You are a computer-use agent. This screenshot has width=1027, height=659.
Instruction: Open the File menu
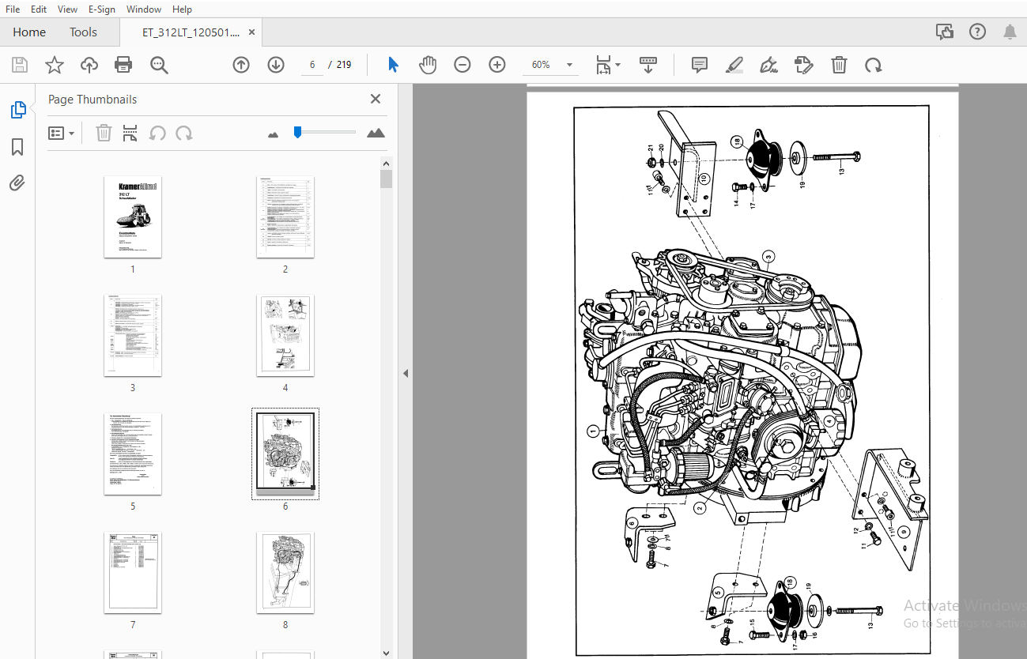[13, 9]
